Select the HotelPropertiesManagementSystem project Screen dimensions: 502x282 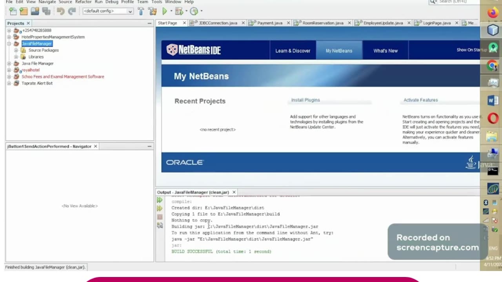53,37
